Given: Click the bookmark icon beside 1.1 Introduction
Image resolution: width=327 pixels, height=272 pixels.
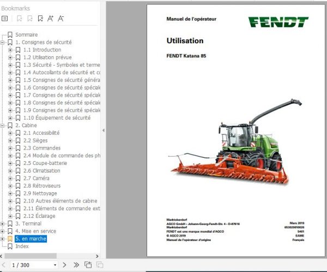Looking at the screenshot, I should click(18, 50).
